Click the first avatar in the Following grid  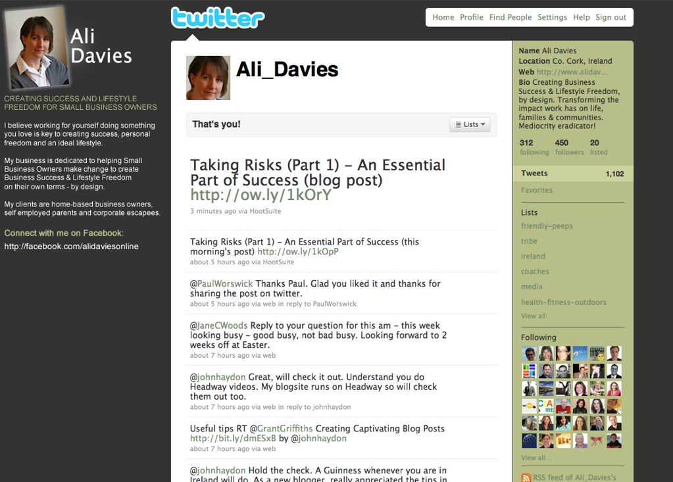tap(529, 353)
